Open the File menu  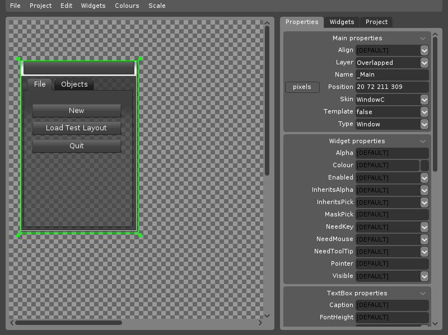[15, 6]
